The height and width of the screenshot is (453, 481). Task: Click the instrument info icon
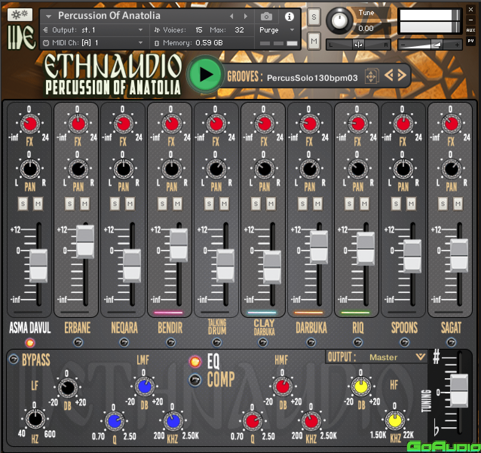(x=290, y=17)
